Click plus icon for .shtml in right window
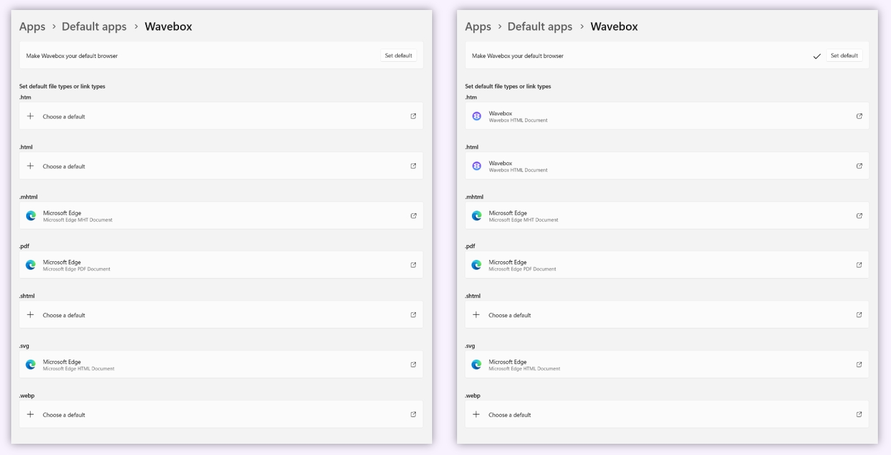 click(x=476, y=315)
